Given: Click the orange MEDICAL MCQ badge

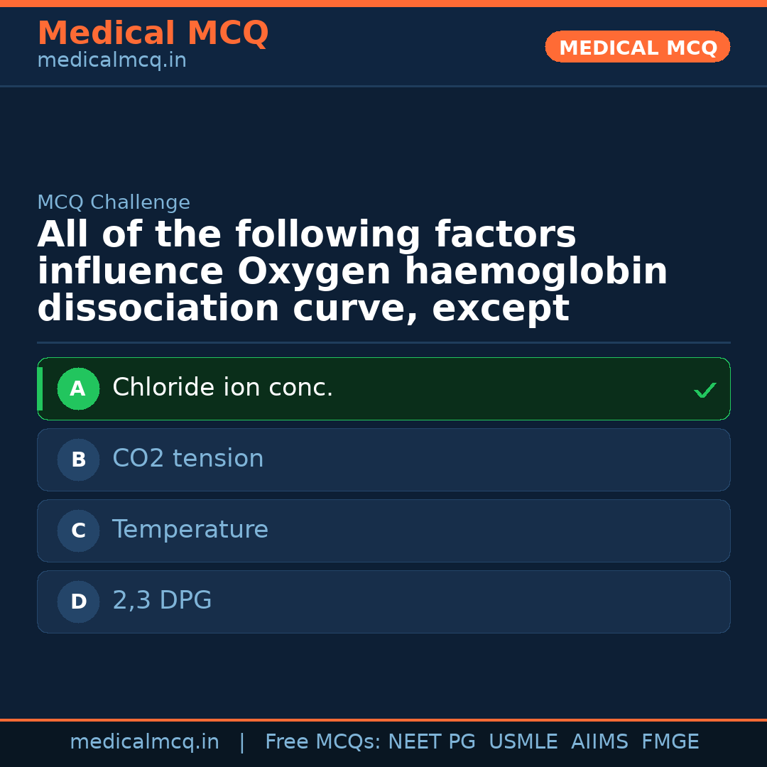Looking at the screenshot, I should point(637,48).
